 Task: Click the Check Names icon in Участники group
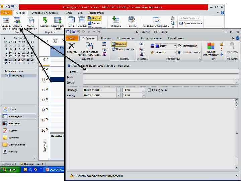pyautogui.click(x=141, y=49)
